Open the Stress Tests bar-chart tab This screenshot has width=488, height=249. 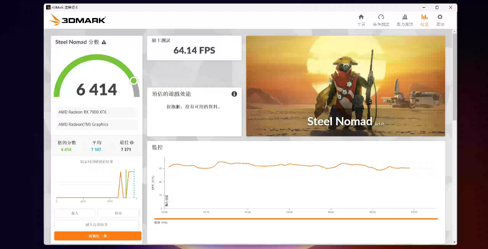(404, 20)
